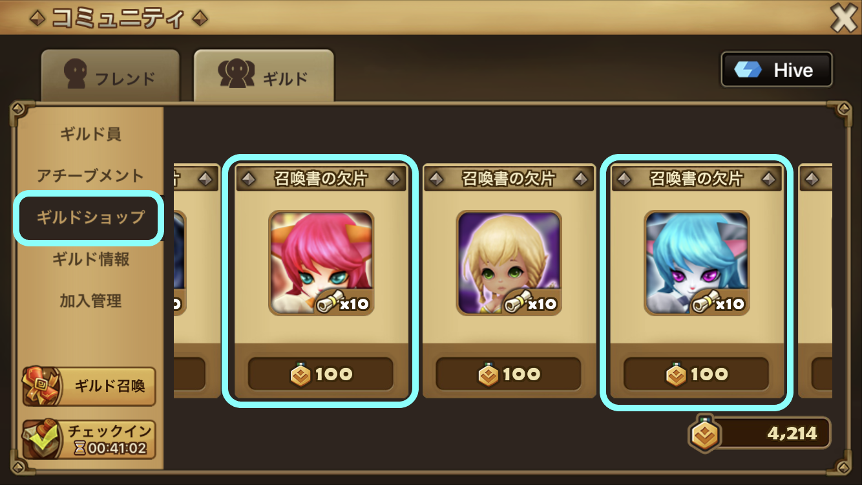The width and height of the screenshot is (862, 485).
Task: Buy pink-haired monster pieces for 100
Action: click(x=321, y=374)
